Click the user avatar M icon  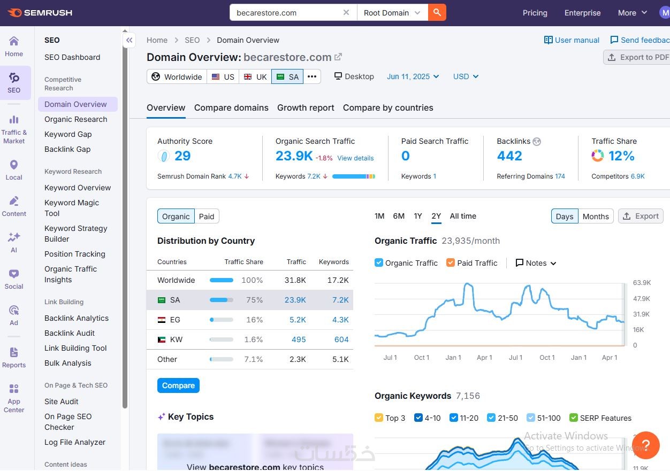point(666,13)
